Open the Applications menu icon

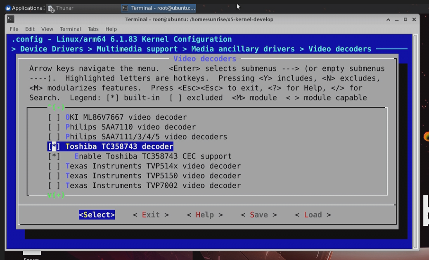tap(8, 8)
